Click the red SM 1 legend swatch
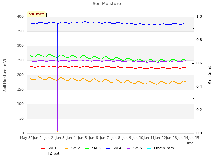 point(43,149)
